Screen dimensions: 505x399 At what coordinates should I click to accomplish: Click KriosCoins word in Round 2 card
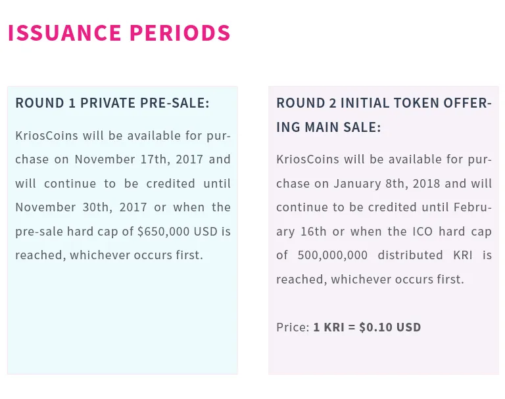(x=308, y=159)
